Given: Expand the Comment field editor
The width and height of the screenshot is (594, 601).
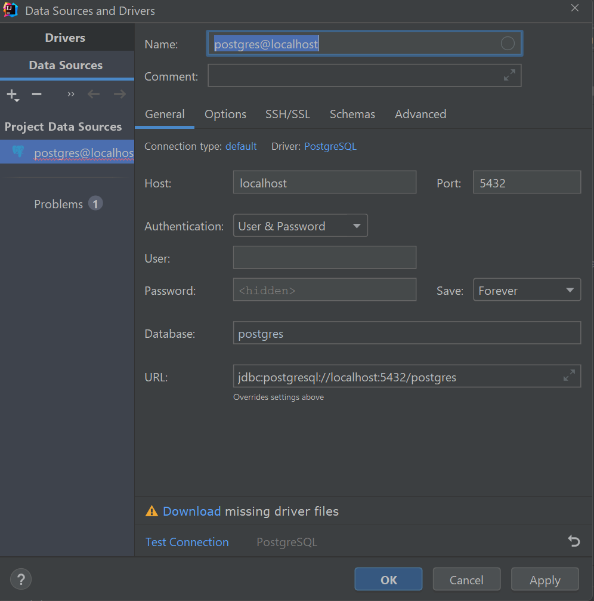Looking at the screenshot, I should click(x=509, y=75).
